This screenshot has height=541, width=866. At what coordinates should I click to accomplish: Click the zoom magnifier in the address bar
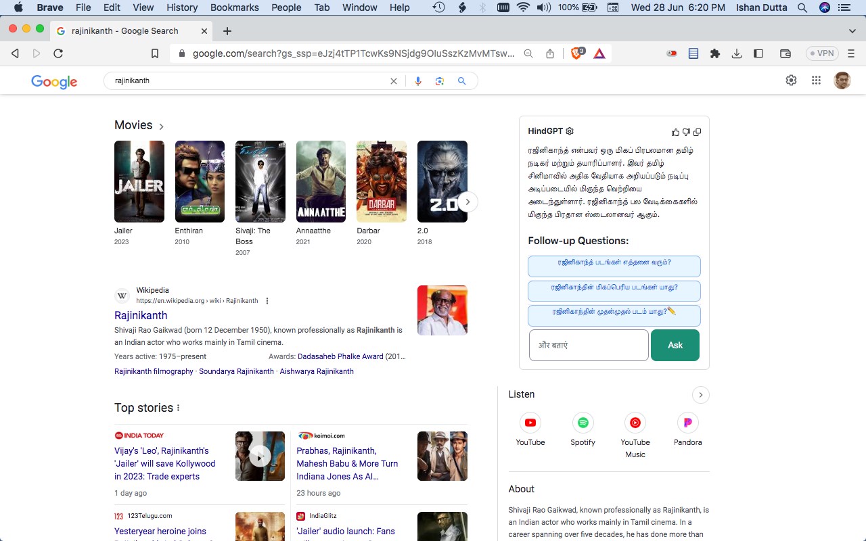[x=528, y=53]
